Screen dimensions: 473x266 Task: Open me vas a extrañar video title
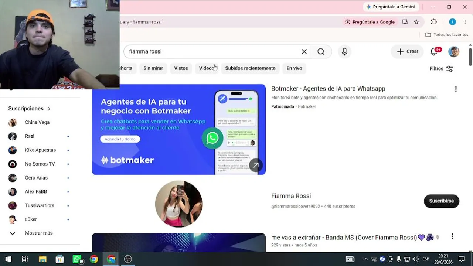(355, 237)
